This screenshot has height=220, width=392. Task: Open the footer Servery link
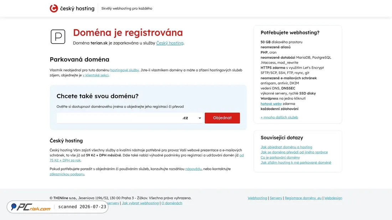click(276, 198)
